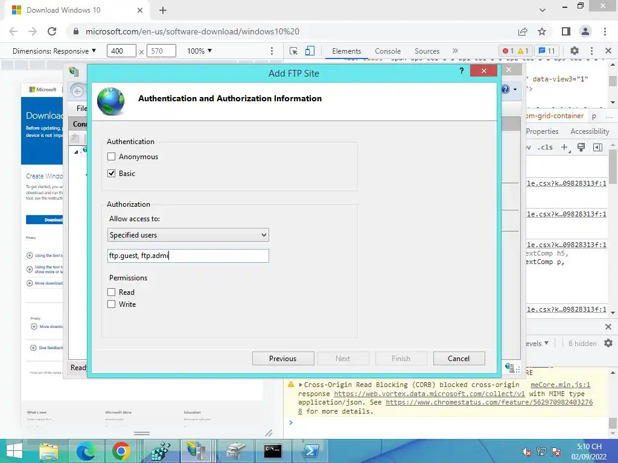The height and width of the screenshot is (463, 618).
Task: Toggle computed styles sidebar icon
Action: pos(597,147)
